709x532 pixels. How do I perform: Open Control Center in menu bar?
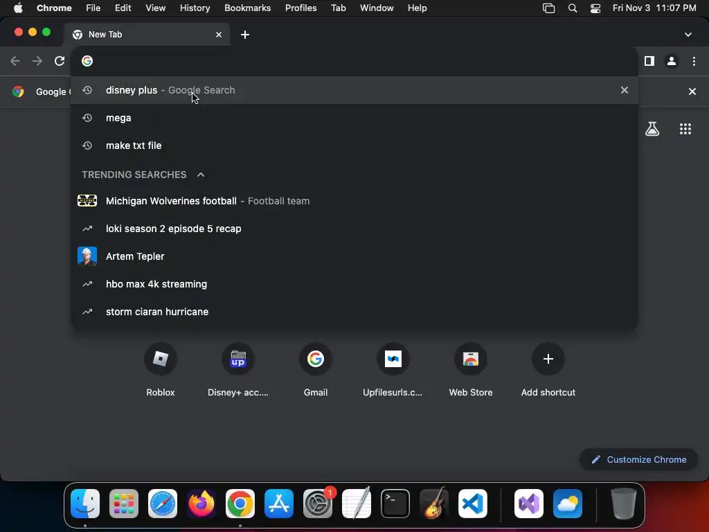click(595, 8)
